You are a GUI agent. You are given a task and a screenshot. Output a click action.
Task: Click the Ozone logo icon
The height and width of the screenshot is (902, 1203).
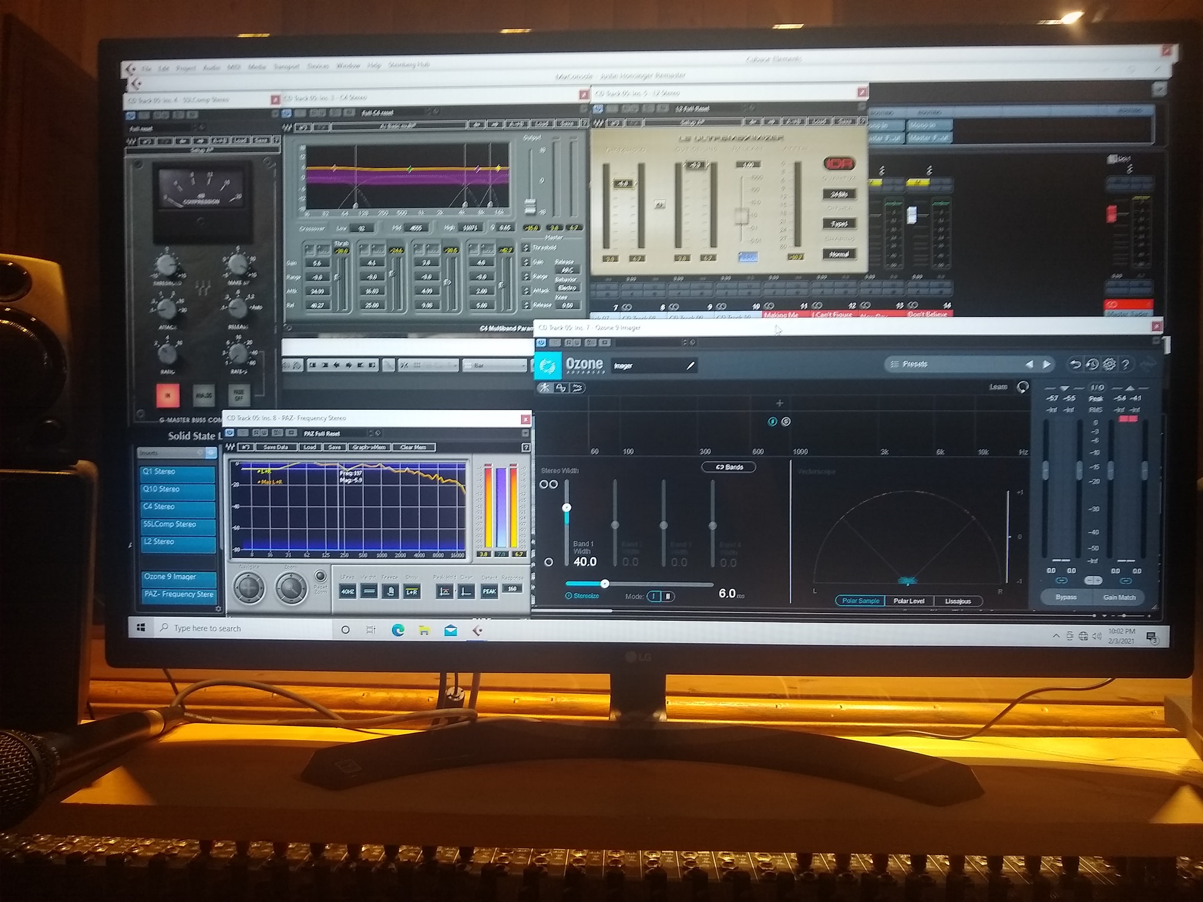click(x=547, y=366)
